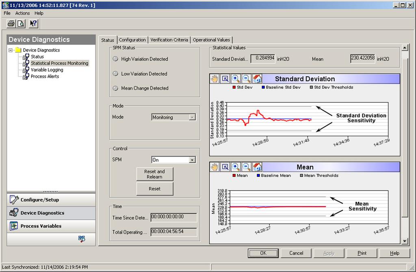This screenshot has height=272, width=416.
Task: Select zoom-area tool on Mean chart
Action: 225,167
